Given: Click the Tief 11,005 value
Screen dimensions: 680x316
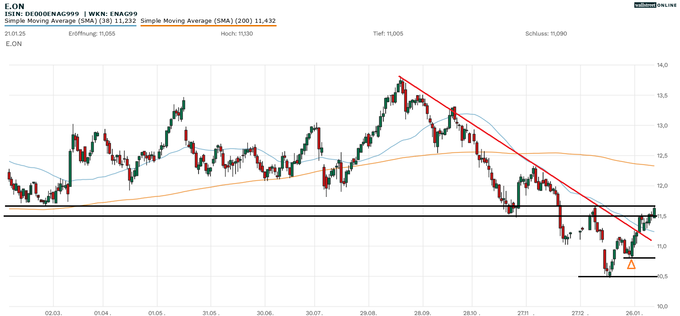Looking at the screenshot, I should pyautogui.click(x=388, y=34).
